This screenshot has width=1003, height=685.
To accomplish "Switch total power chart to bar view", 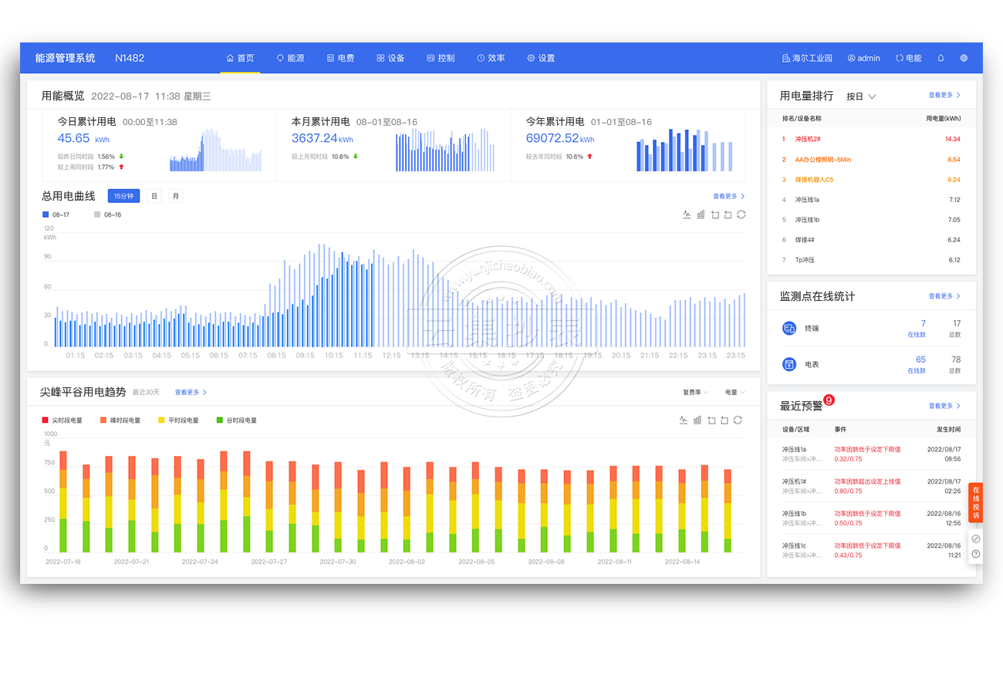I will tap(701, 214).
